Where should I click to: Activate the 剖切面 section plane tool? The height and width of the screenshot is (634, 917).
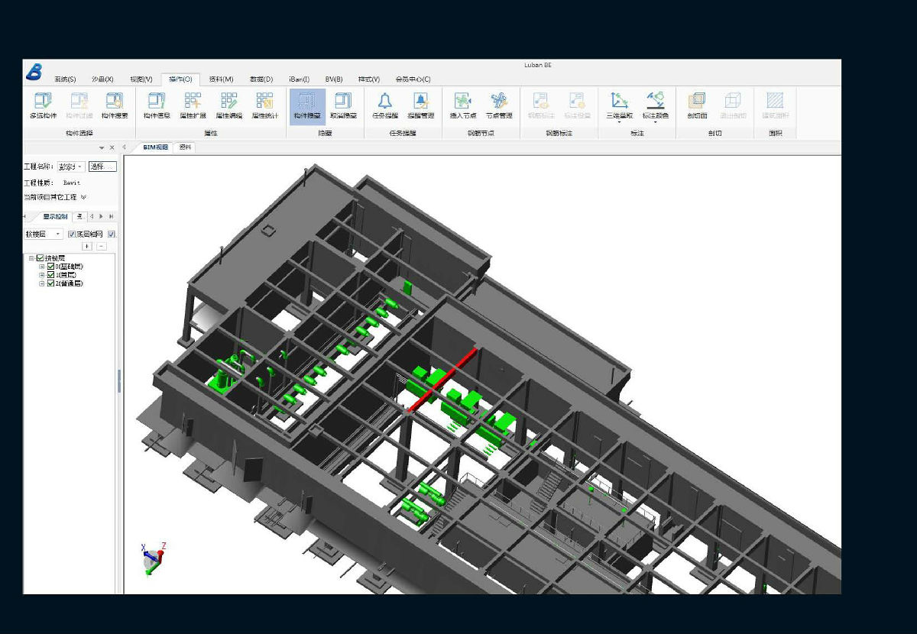[696, 105]
